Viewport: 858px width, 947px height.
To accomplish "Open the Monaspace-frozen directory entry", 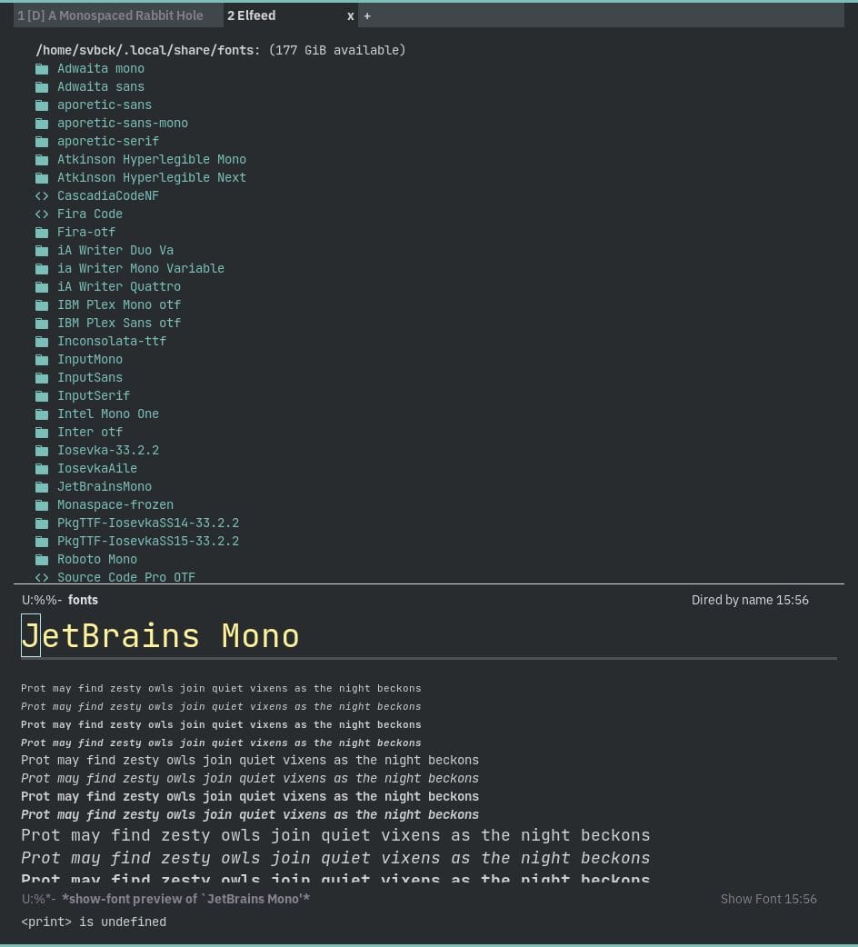I will point(115,505).
